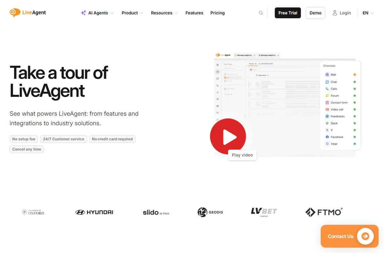Click the Viber channel icon
The height and width of the screenshot is (253, 384).
point(327,144)
